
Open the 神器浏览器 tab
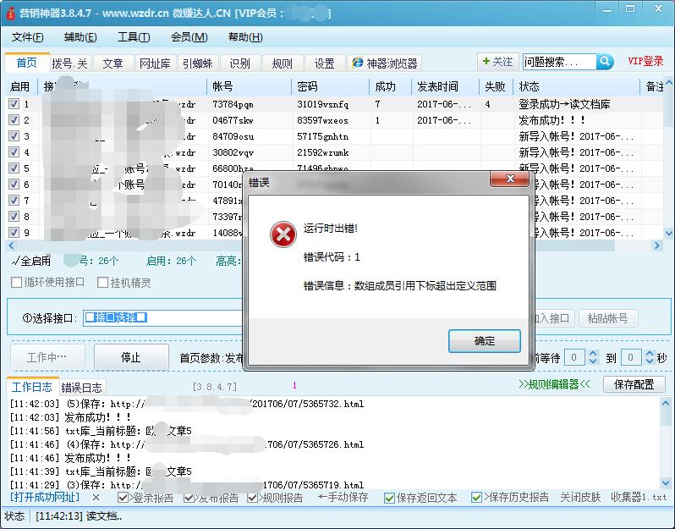coord(385,63)
